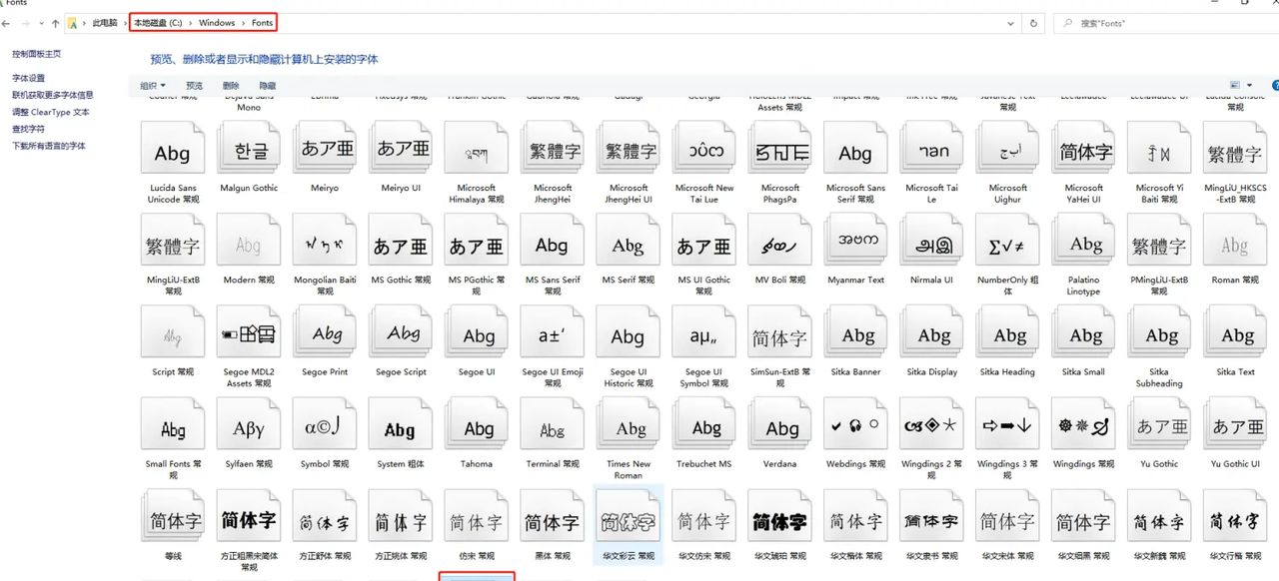The width and height of the screenshot is (1279, 581).
Task: Expand the address bar history dropdown
Action: coord(1009,22)
